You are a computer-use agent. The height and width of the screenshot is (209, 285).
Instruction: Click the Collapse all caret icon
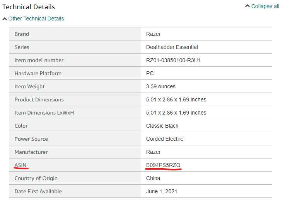(x=247, y=6)
